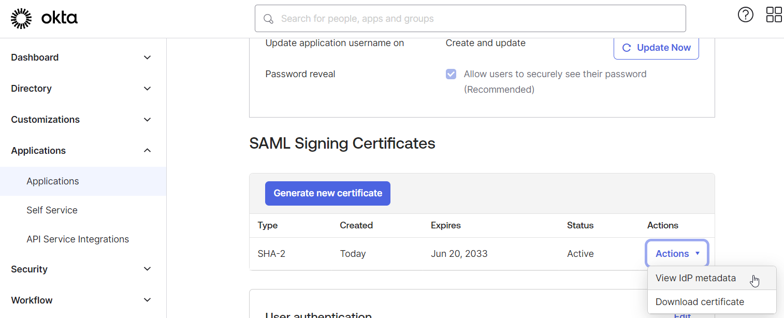The image size is (784, 318).
Task: Open Self Service in the sidebar
Action: 52,210
